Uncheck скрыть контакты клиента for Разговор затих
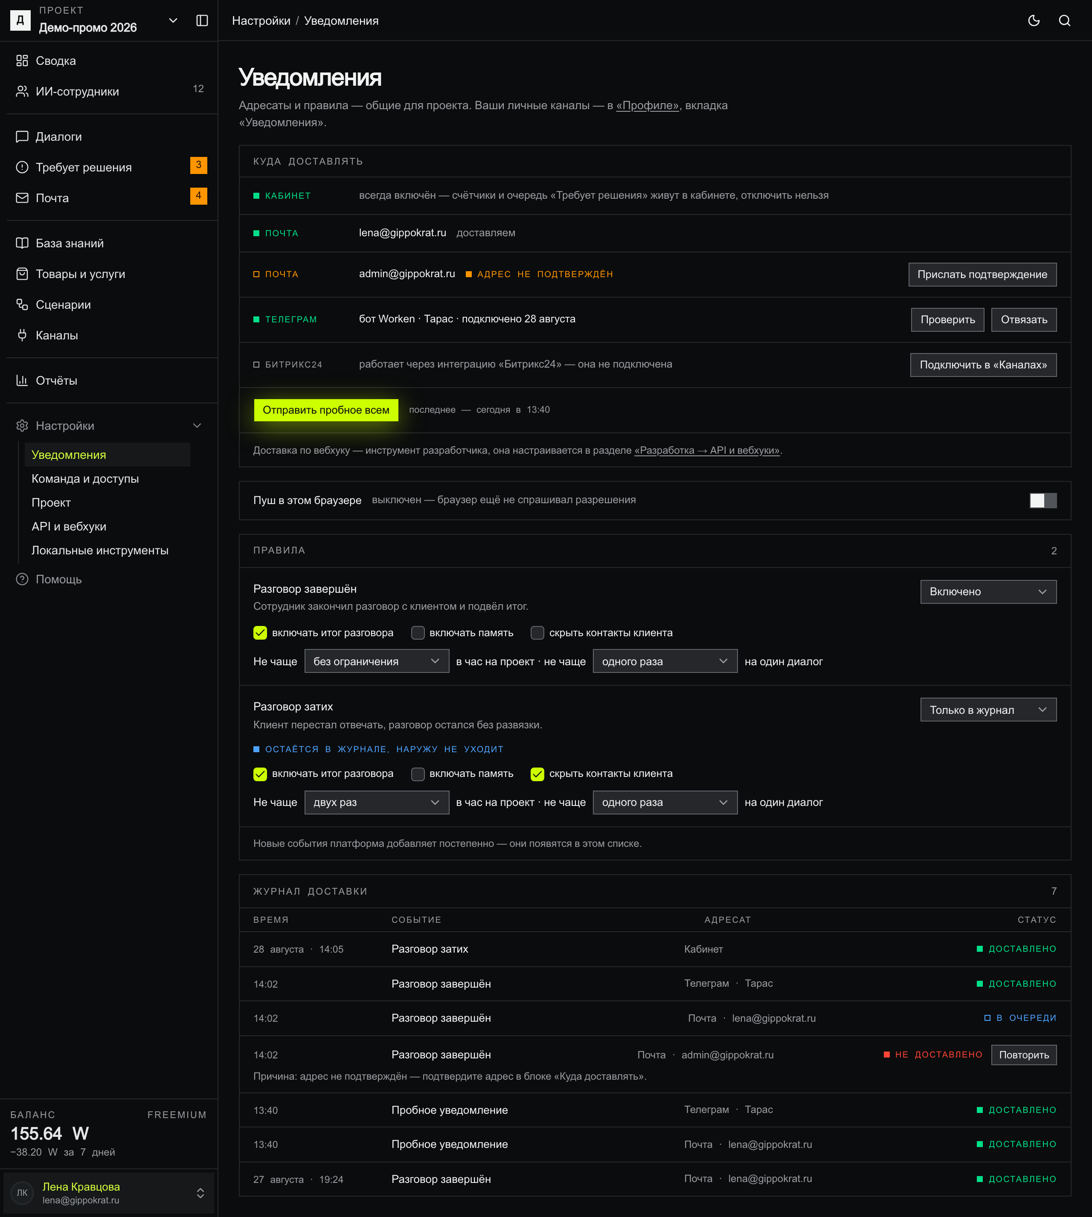The height and width of the screenshot is (1217, 1092). [537, 774]
